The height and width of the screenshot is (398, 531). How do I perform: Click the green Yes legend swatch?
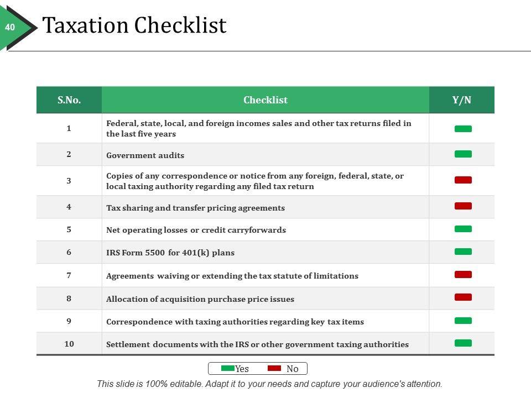pyautogui.click(x=227, y=369)
